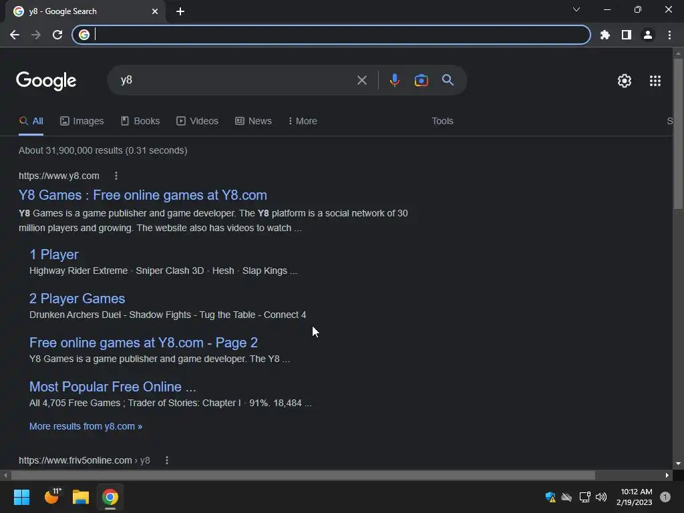Image resolution: width=684 pixels, height=513 pixels.
Task: Open the 2 Player Games sitelink
Action: tap(77, 299)
